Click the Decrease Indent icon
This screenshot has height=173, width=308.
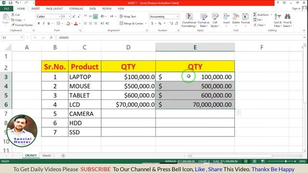(103, 24)
